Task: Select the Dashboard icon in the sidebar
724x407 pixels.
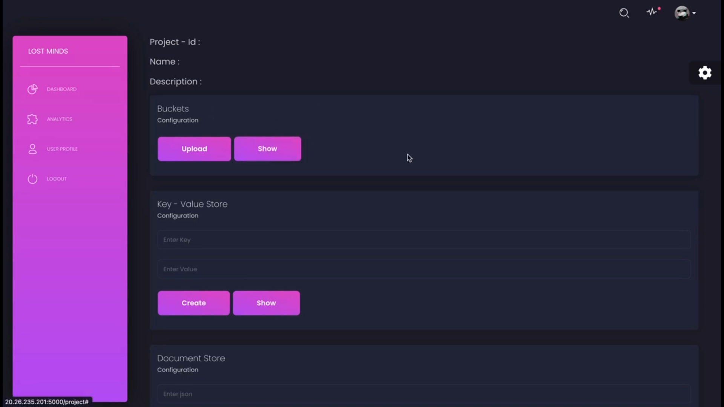Action: coord(32,89)
